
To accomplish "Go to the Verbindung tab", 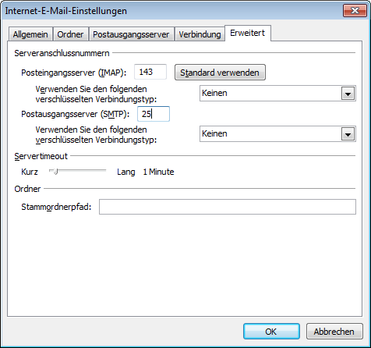I will point(200,34).
